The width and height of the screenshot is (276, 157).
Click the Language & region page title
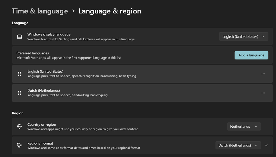[110, 11]
